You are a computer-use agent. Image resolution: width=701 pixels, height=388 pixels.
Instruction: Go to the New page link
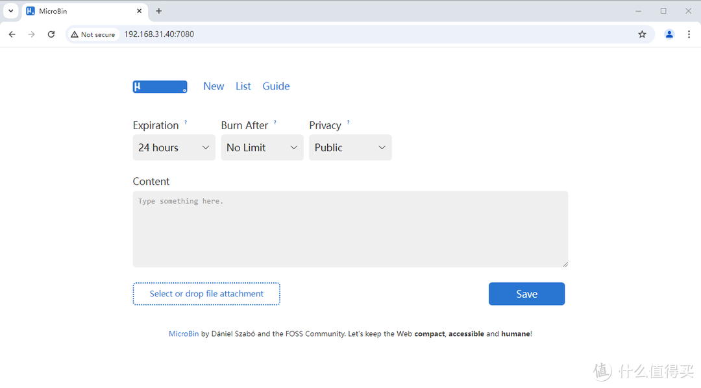pos(214,86)
